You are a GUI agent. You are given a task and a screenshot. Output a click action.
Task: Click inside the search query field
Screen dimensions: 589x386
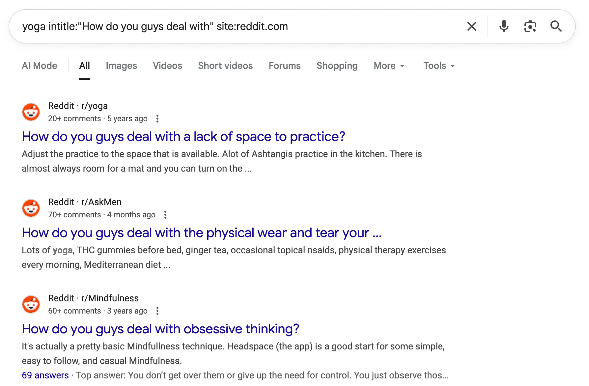pos(231,26)
